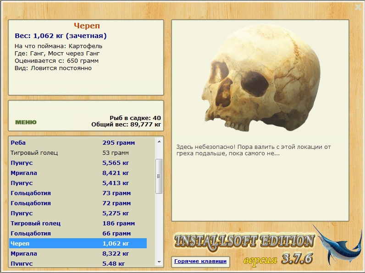
Task: Select the Мригала 8,322 кг row
Action: [78, 253]
